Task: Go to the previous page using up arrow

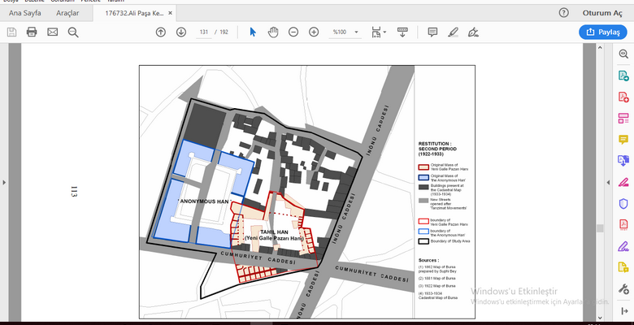Action: pos(161,32)
